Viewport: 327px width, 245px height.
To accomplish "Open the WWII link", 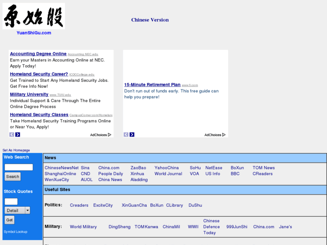I will (x=193, y=227).
